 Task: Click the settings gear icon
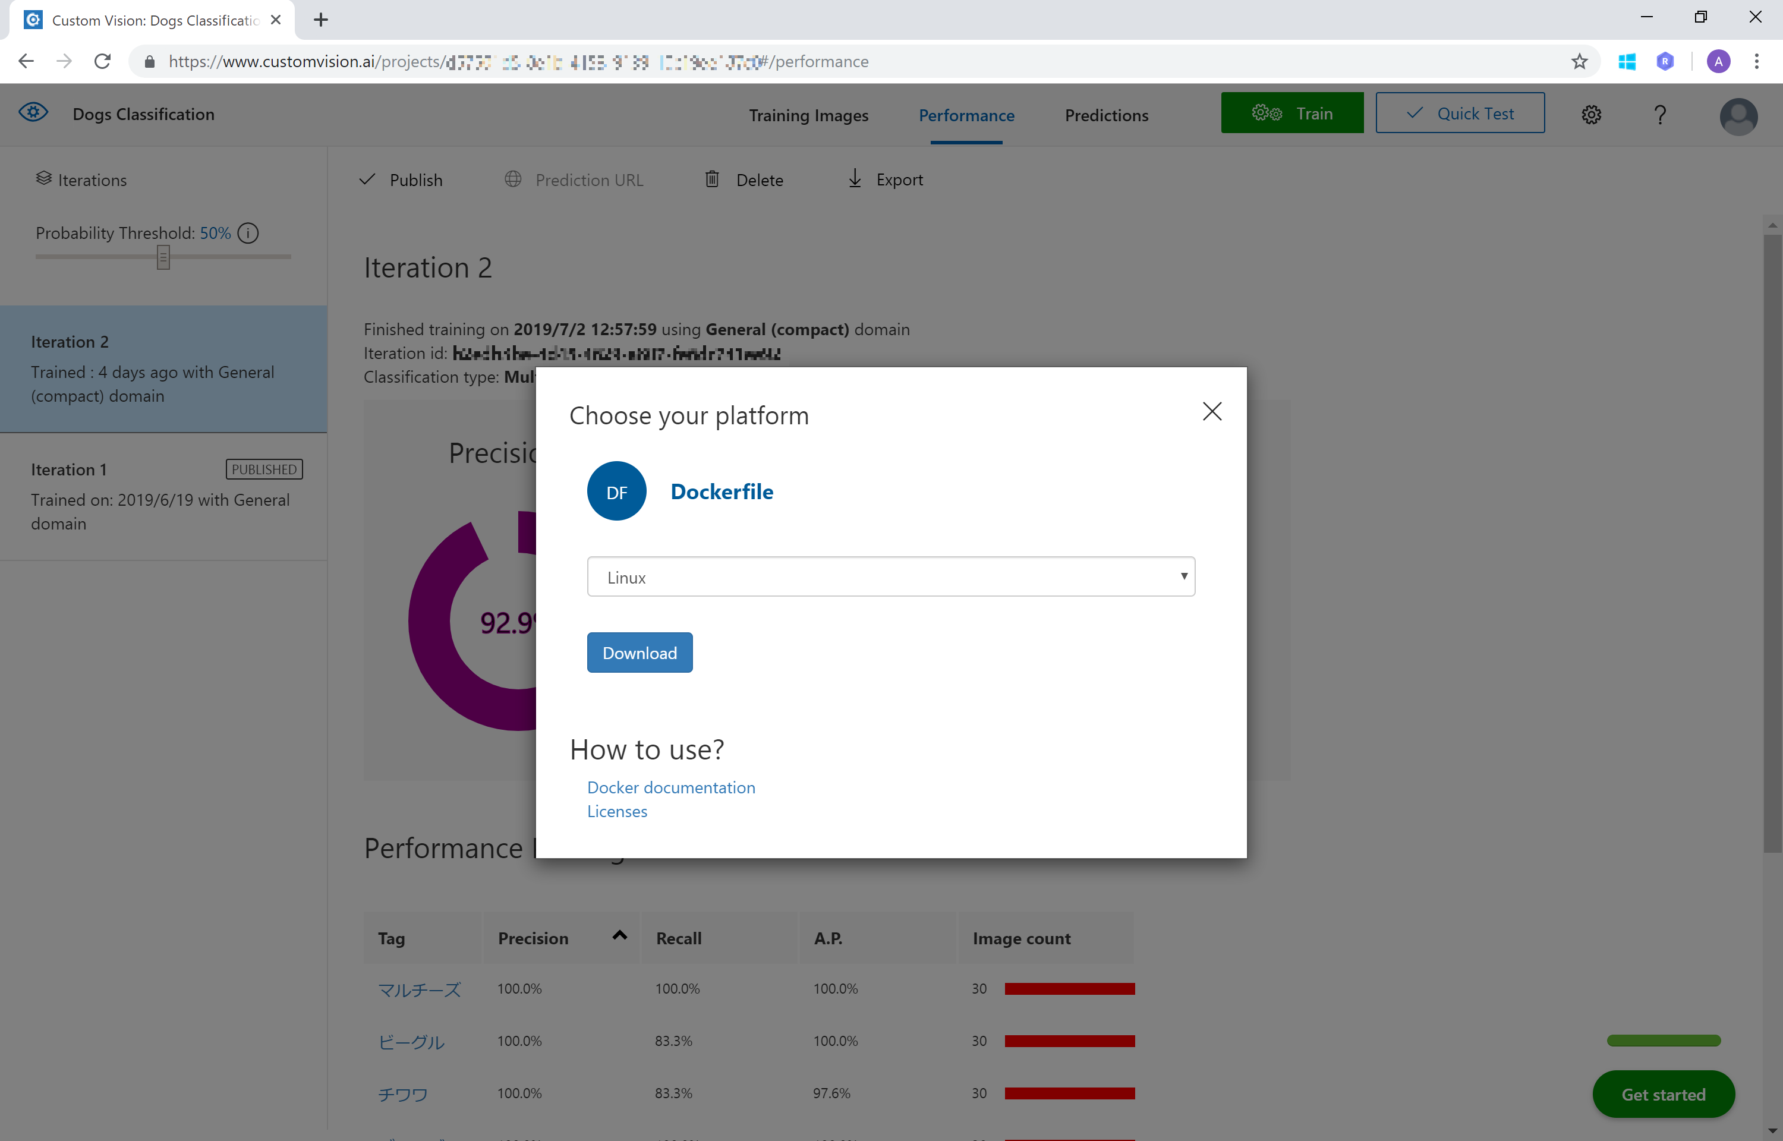[1590, 115]
